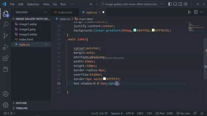Split the editor to the right

click(196, 12)
